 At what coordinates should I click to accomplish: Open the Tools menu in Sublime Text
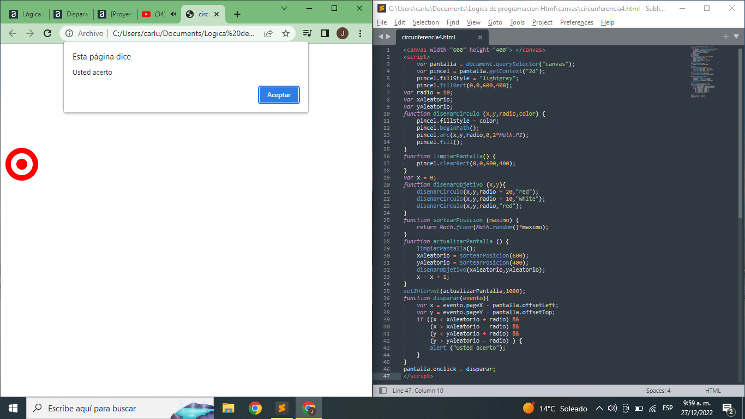click(517, 22)
